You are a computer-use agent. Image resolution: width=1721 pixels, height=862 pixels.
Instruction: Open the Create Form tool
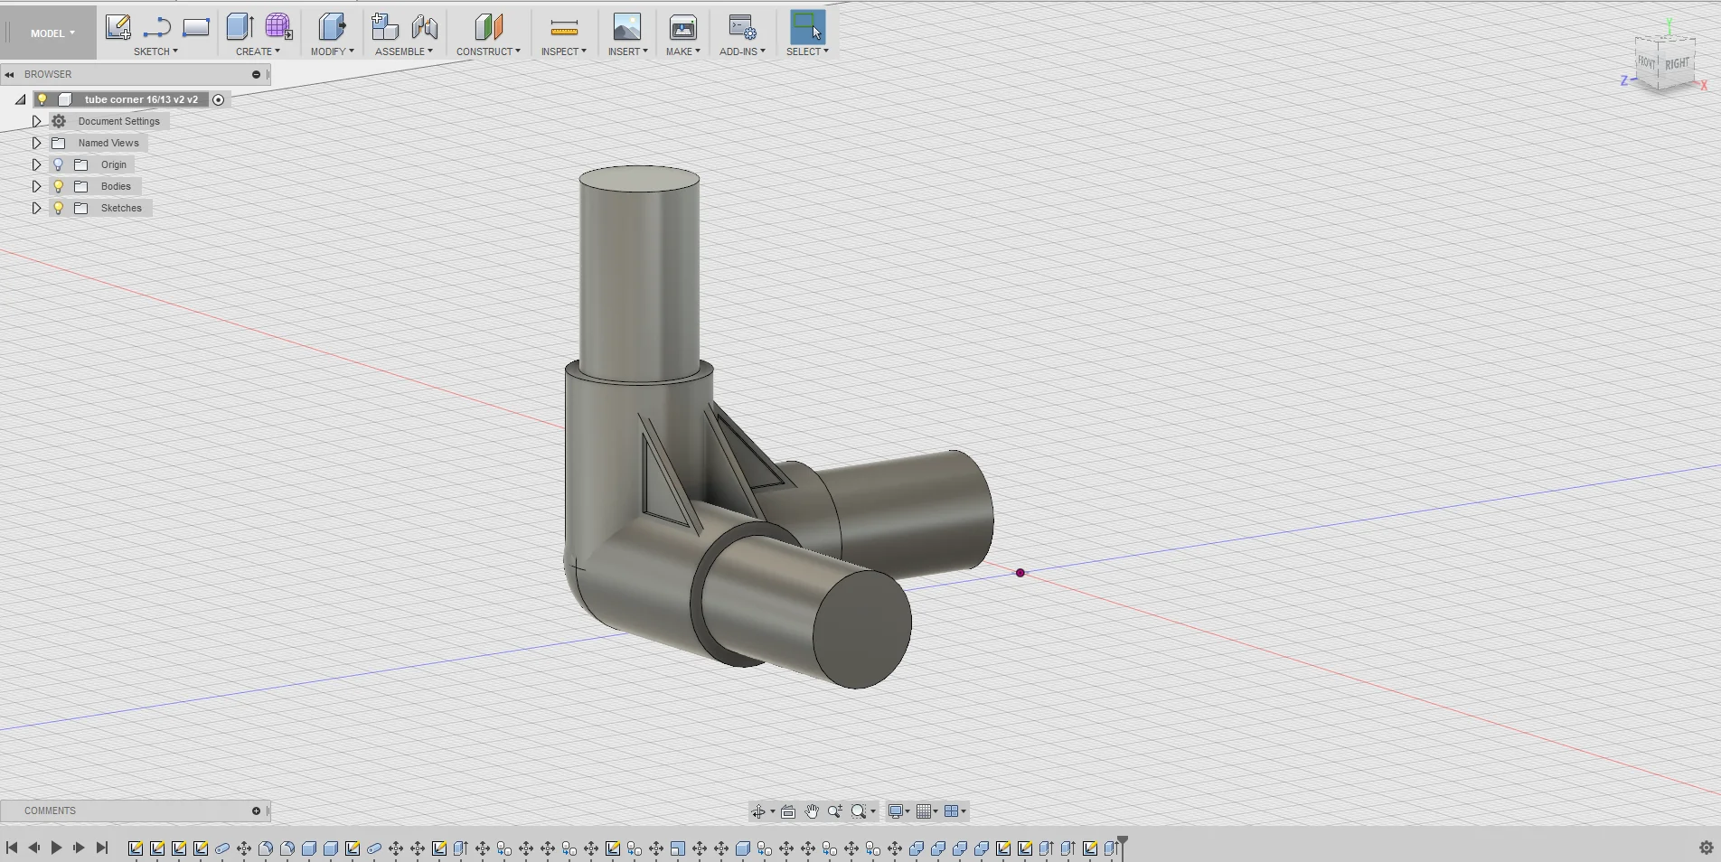click(x=278, y=27)
